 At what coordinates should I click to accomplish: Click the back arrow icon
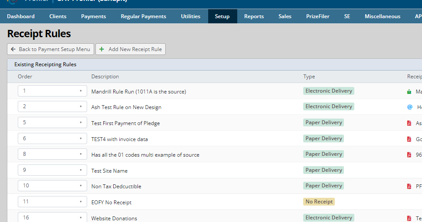coord(13,49)
